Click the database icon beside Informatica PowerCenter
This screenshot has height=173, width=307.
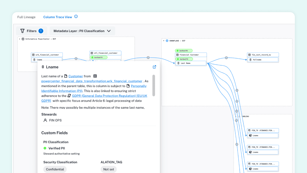(23, 39)
